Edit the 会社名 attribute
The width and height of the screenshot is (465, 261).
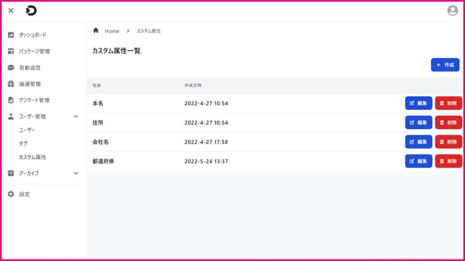tap(418, 142)
